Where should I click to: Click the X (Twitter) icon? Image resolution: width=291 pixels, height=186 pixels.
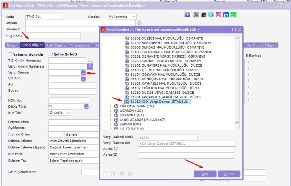click(196, 15)
